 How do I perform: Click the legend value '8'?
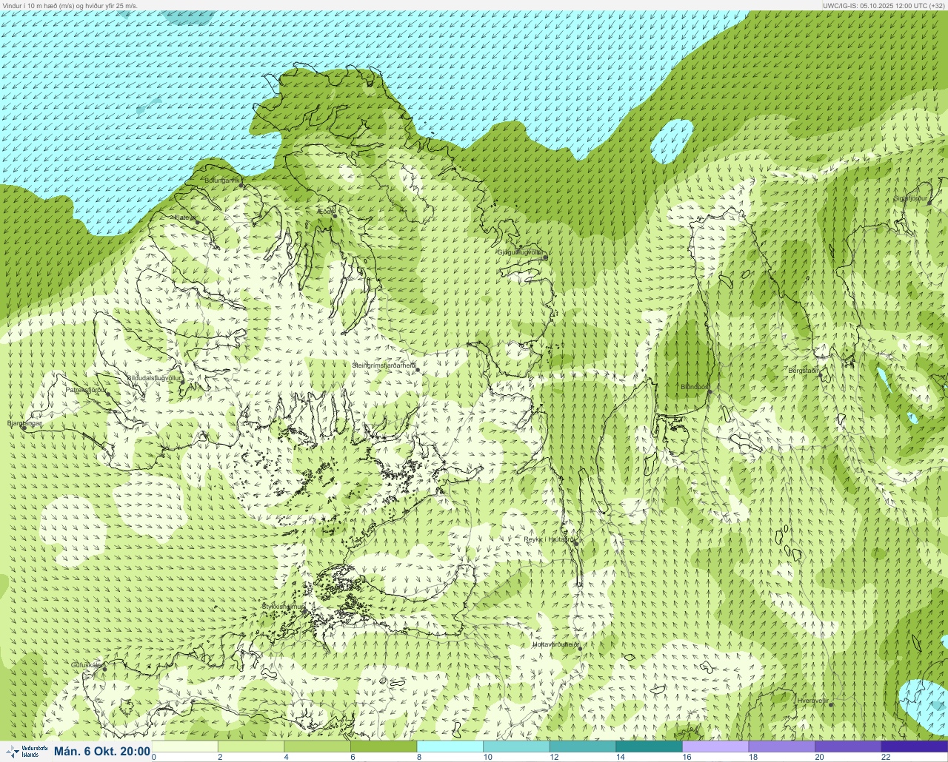[x=419, y=757]
